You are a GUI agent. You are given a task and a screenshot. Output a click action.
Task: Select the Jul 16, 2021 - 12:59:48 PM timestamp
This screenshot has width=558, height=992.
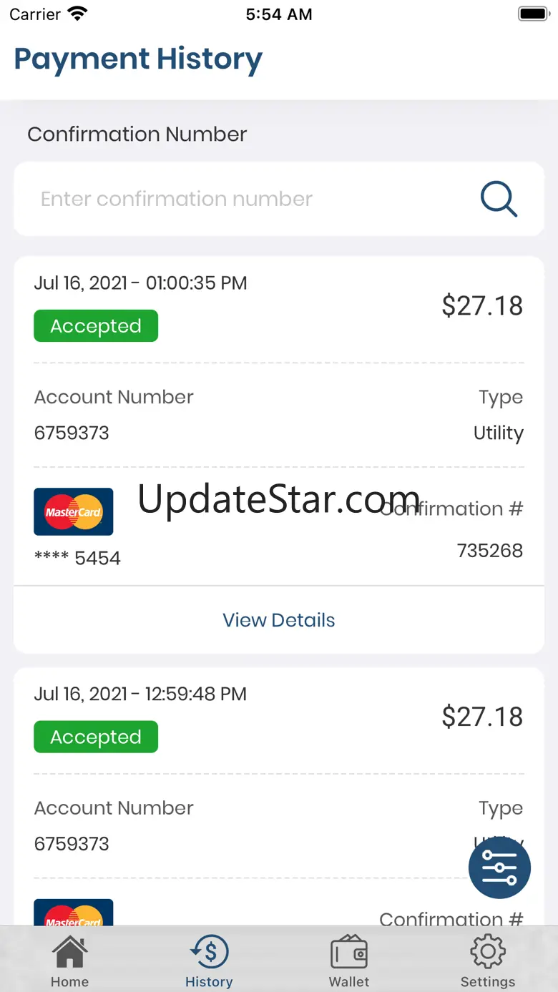pyautogui.click(x=141, y=694)
